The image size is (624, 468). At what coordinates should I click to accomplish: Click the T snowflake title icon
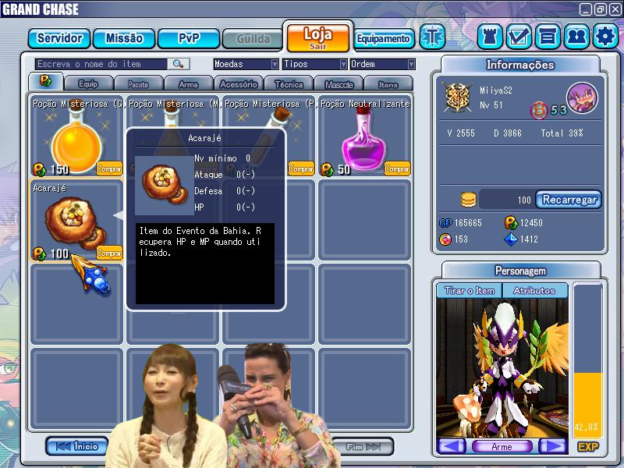click(433, 37)
